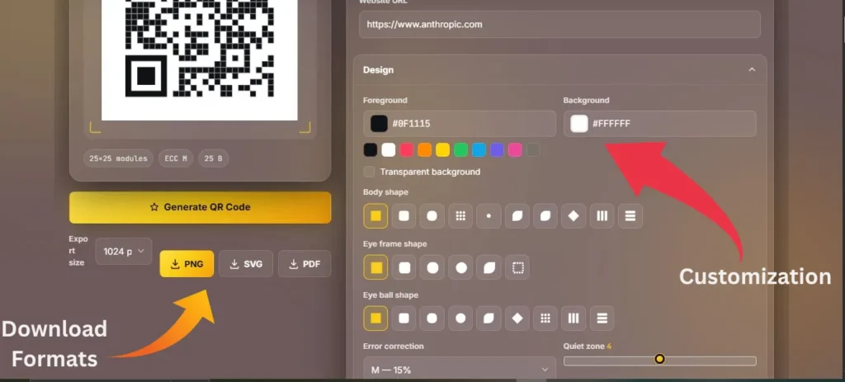Viewport: 845px width, 382px height.
Task: Select the dotted outline eye frame shape
Action: (x=517, y=267)
